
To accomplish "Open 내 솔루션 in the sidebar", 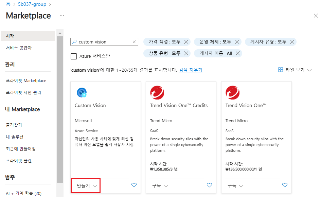I will coord(15,137).
